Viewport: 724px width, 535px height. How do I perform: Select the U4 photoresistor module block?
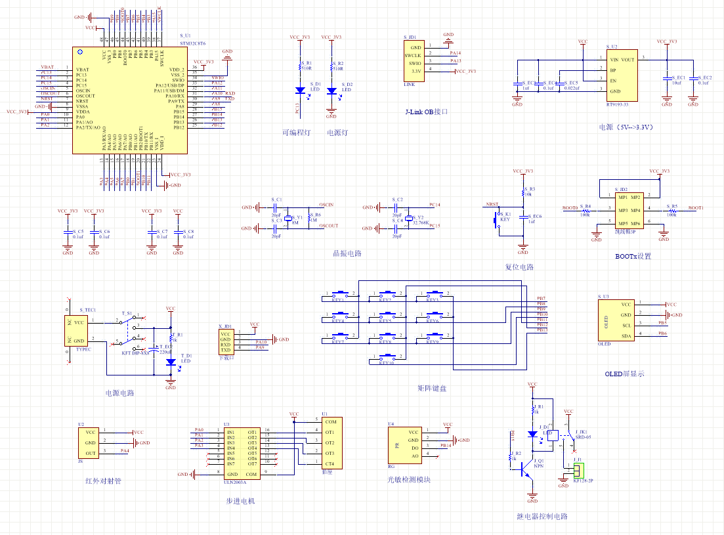[406, 444]
